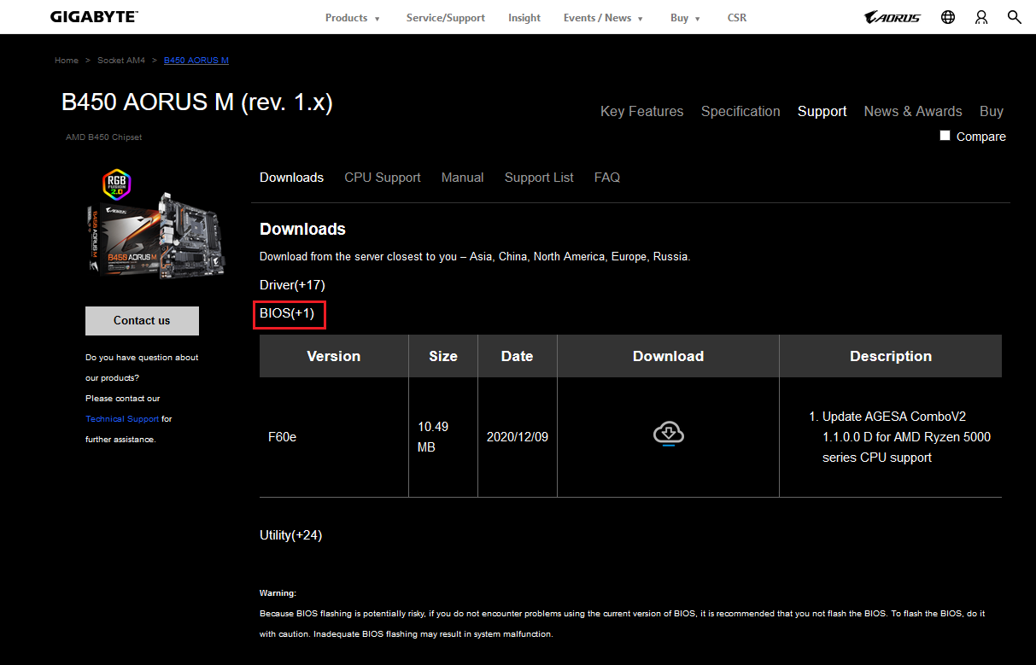Viewport: 1036px width, 665px height.
Task: Open the AORUS brand logo link
Action: point(893,17)
